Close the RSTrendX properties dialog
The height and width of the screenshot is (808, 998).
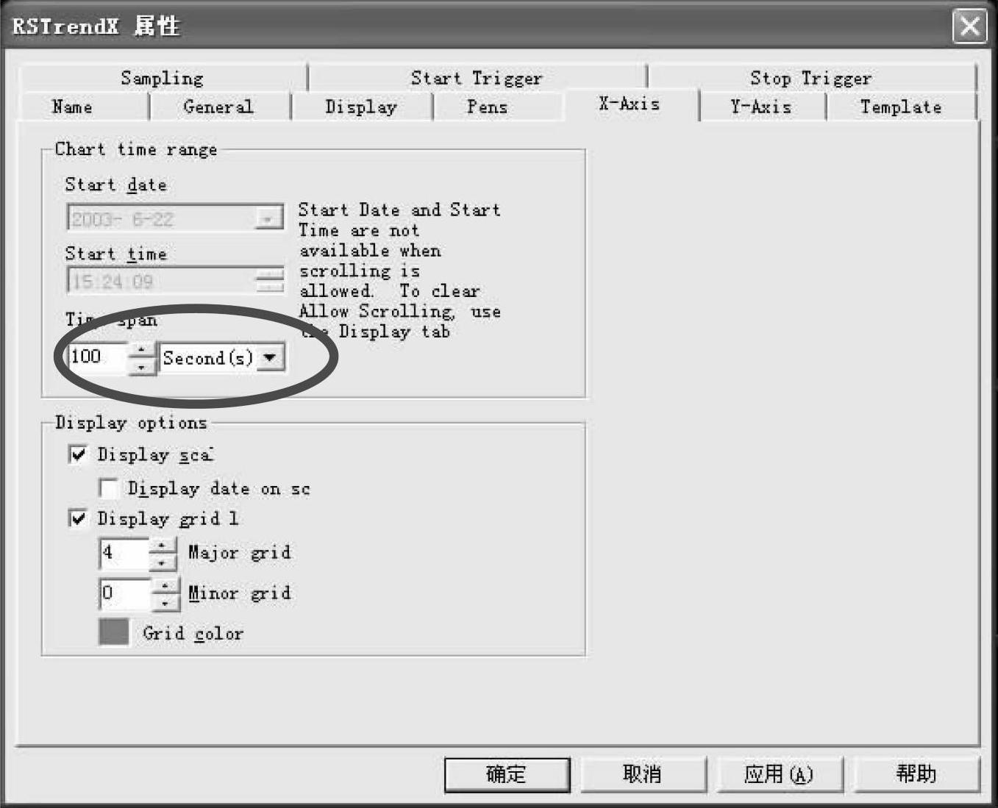[x=969, y=26]
